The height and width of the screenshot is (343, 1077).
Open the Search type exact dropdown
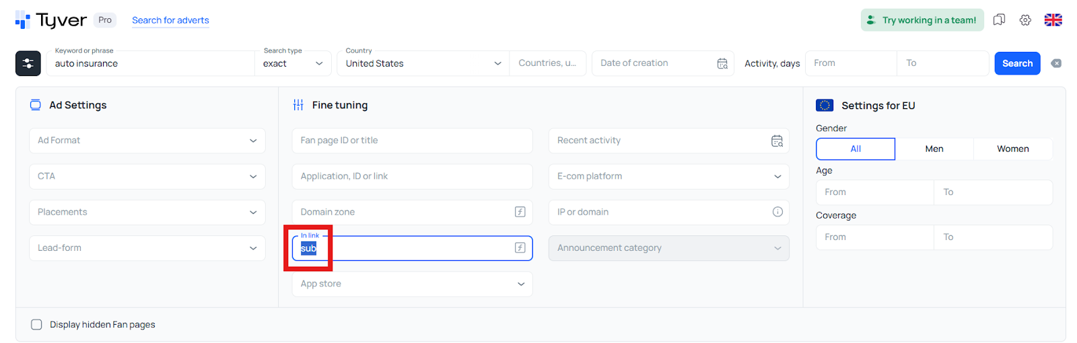tap(293, 63)
